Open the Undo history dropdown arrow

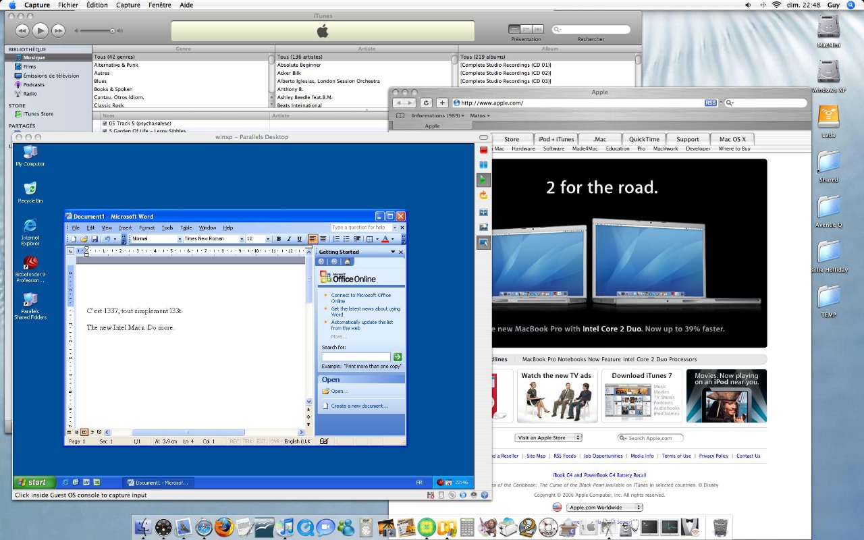point(115,239)
